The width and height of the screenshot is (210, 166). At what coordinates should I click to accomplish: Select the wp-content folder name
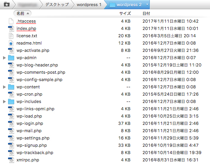(x=28, y=87)
